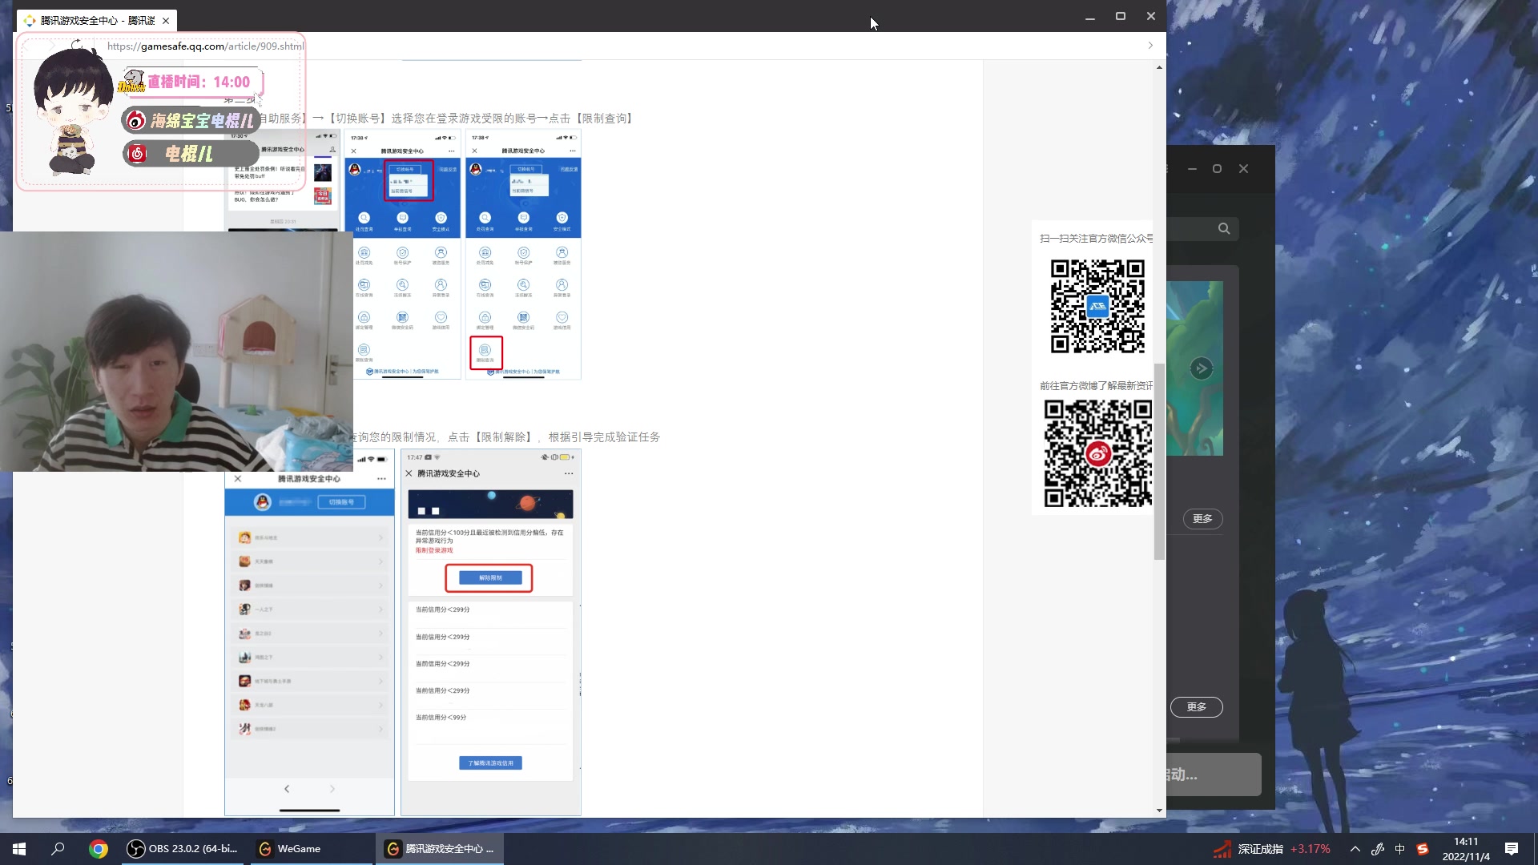This screenshot has width=1538, height=865.
Task: Launch Chrome from the taskbar
Action: coord(99,849)
